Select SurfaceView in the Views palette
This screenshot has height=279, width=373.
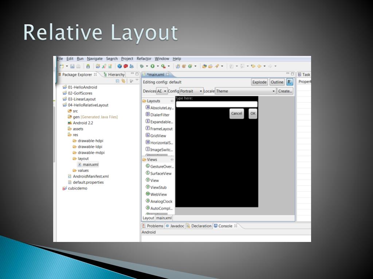[x=161, y=173]
